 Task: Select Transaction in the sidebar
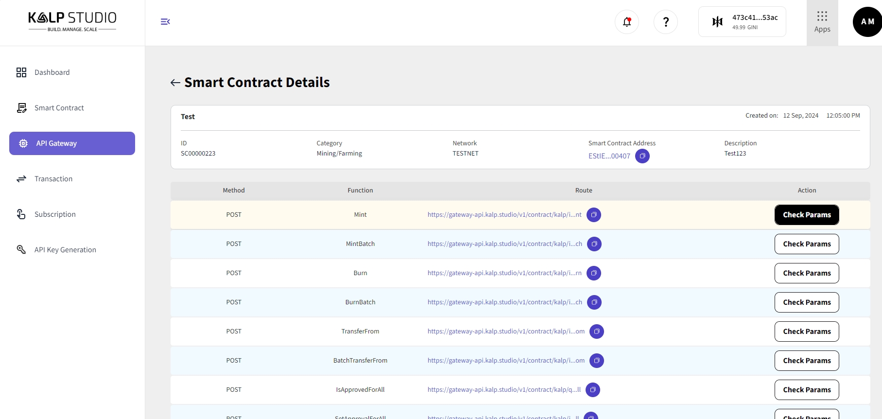pos(53,179)
